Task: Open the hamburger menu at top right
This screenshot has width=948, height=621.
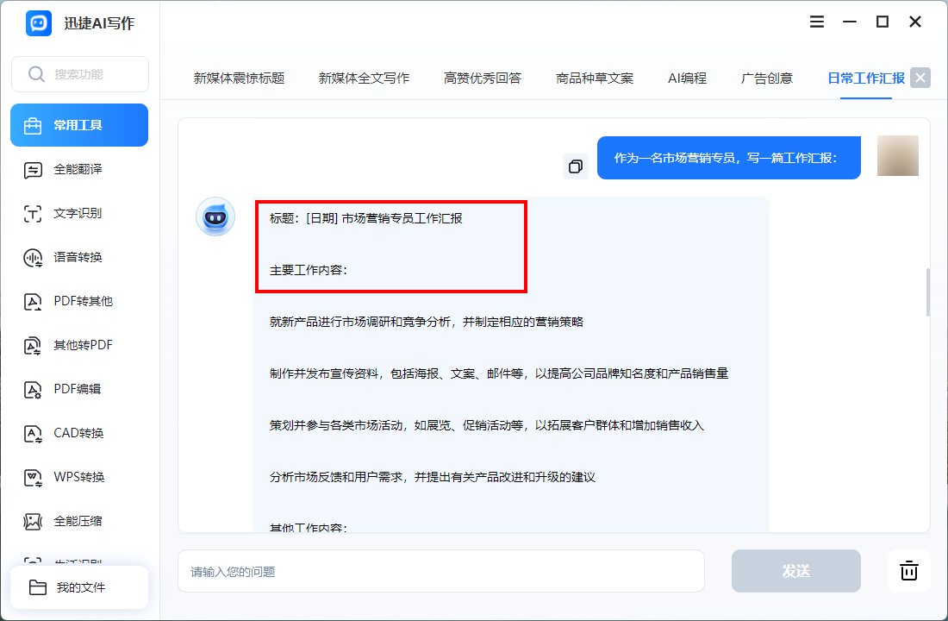Action: pyautogui.click(x=816, y=22)
